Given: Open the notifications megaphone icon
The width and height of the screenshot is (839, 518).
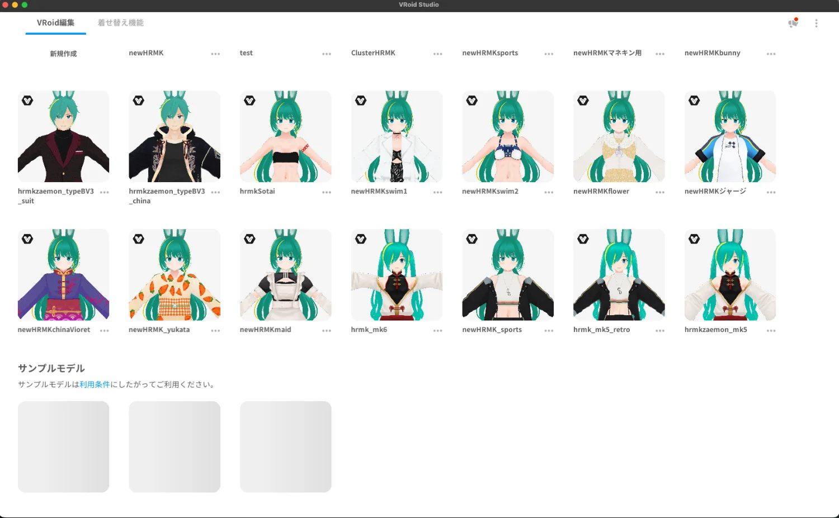Looking at the screenshot, I should [793, 23].
